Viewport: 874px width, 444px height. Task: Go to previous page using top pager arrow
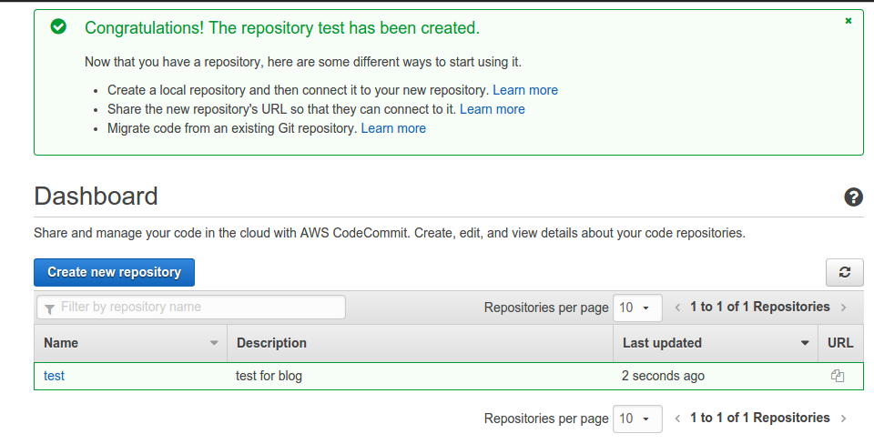click(x=677, y=308)
